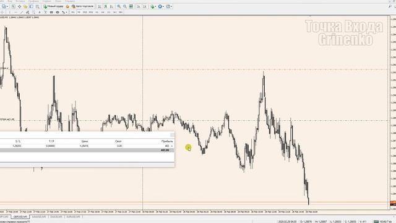This screenshot has width=396, height=223.
Task: Switch chart to line chart
Action: pyautogui.click(x=111, y=6)
